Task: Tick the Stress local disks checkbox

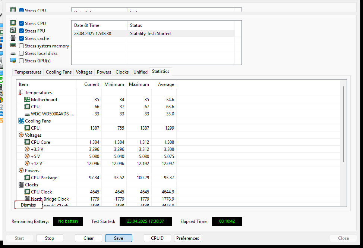Action: click(21, 53)
